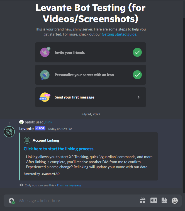Click the paintbrush personalize server icon
Viewport: 185px width, 211px height.
click(x=45, y=75)
